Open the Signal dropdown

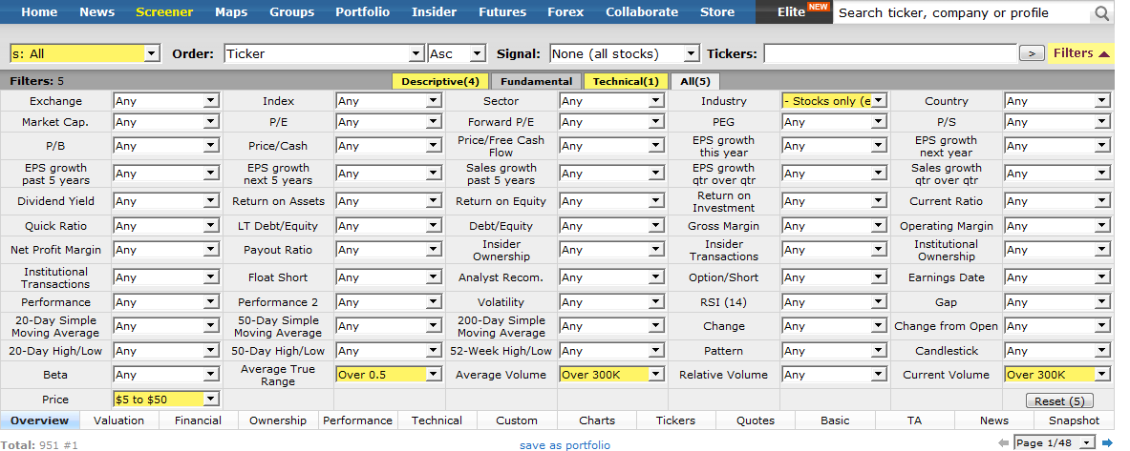(x=625, y=54)
